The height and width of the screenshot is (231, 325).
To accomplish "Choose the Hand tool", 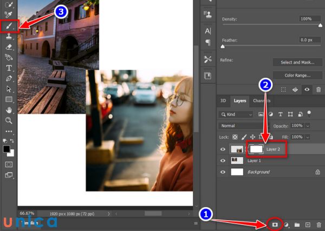I will click(x=9, y=110).
